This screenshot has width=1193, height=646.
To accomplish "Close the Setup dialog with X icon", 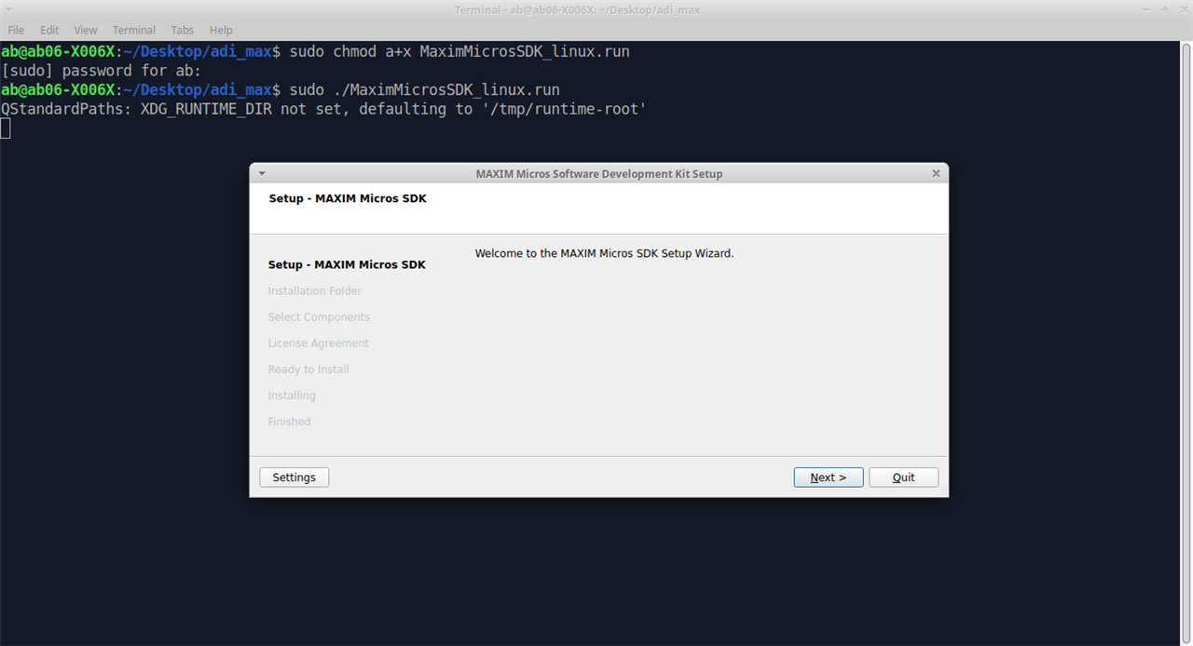I will tap(936, 173).
